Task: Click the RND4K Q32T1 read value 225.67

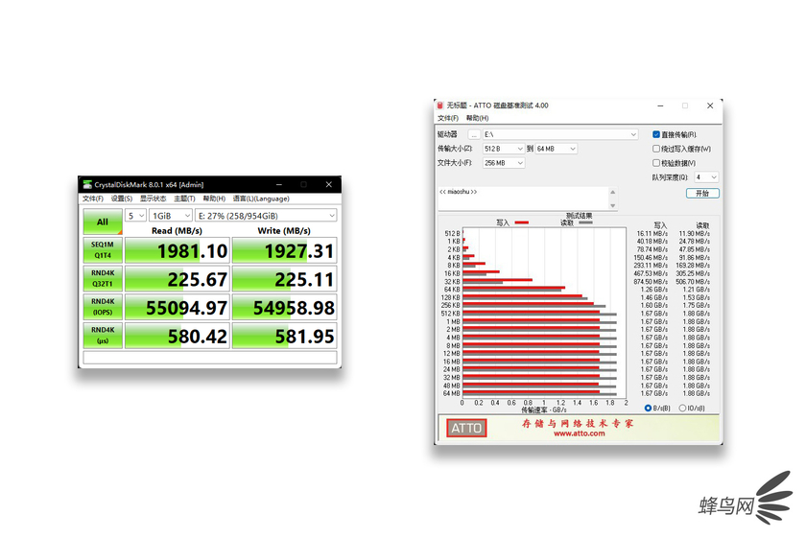Action: coord(178,278)
